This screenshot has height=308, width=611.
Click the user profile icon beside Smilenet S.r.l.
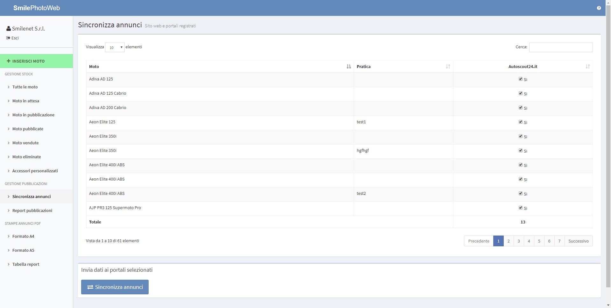(x=9, y=29)
